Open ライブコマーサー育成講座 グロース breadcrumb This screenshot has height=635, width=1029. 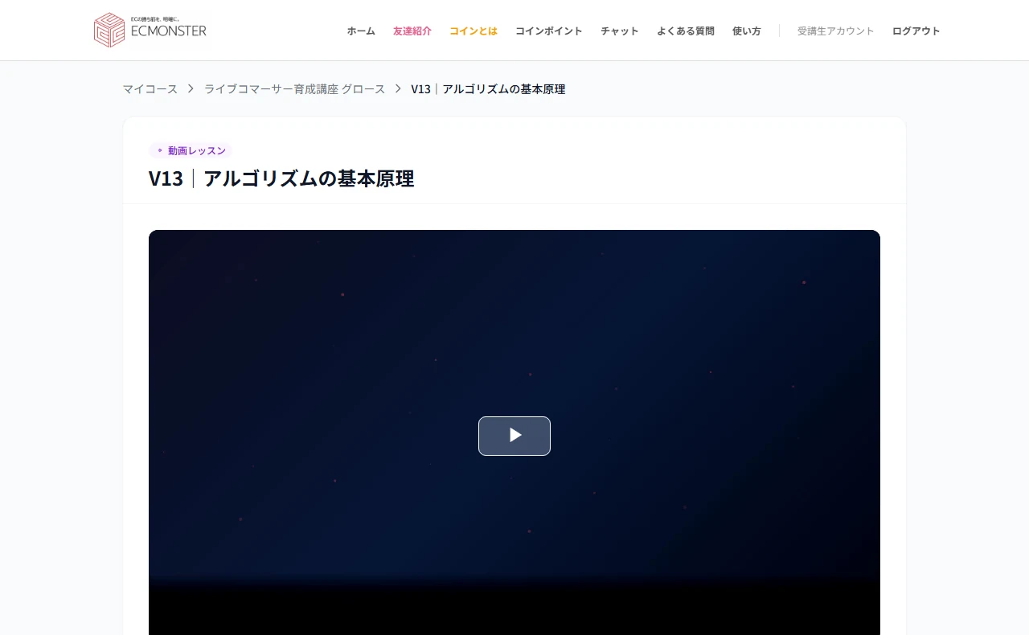tap(295, 89)
